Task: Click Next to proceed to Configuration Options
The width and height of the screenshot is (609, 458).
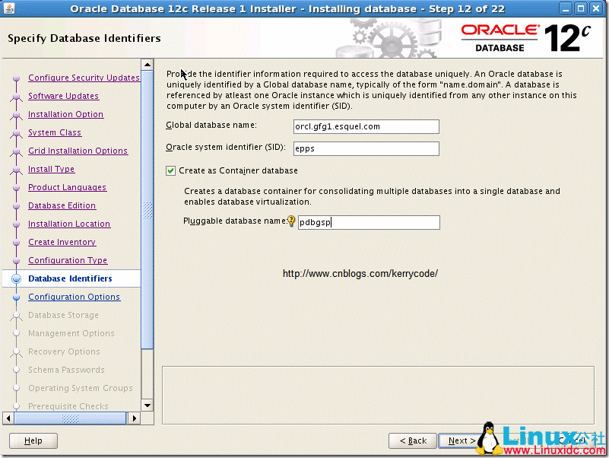Action: (x=459, y=441)
